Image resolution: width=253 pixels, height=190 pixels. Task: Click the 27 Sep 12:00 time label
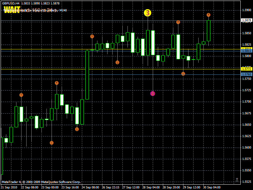[131, 187]
